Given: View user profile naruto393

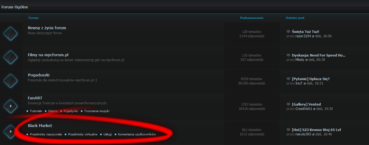Looking at the screenshot, I should click(x=303, y=134).
